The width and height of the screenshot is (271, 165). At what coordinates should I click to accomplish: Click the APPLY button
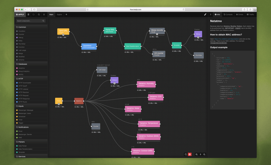tap(20, 15)
